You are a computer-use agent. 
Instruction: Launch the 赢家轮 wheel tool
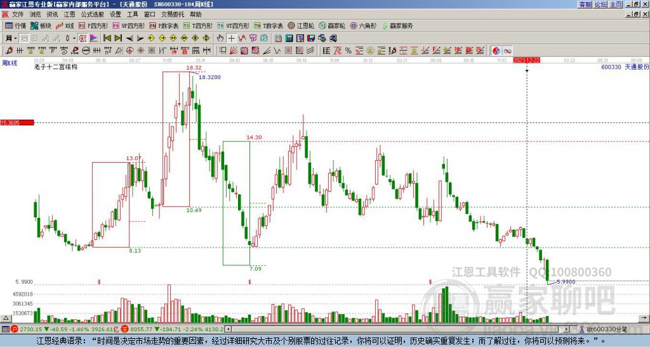tap(332, 25)
